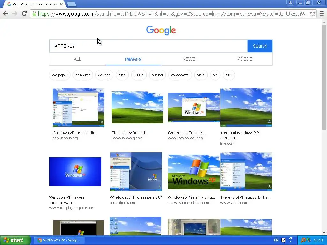Open a new tab with the new tab button
The image size is (327, 245).
point(72,4)
